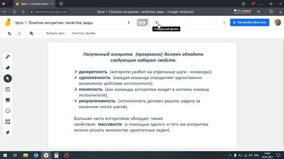The height and width of the screenshot is (159, 284).
Task: Open the frame bar thumbnail
Action: [x=142, y=23]
